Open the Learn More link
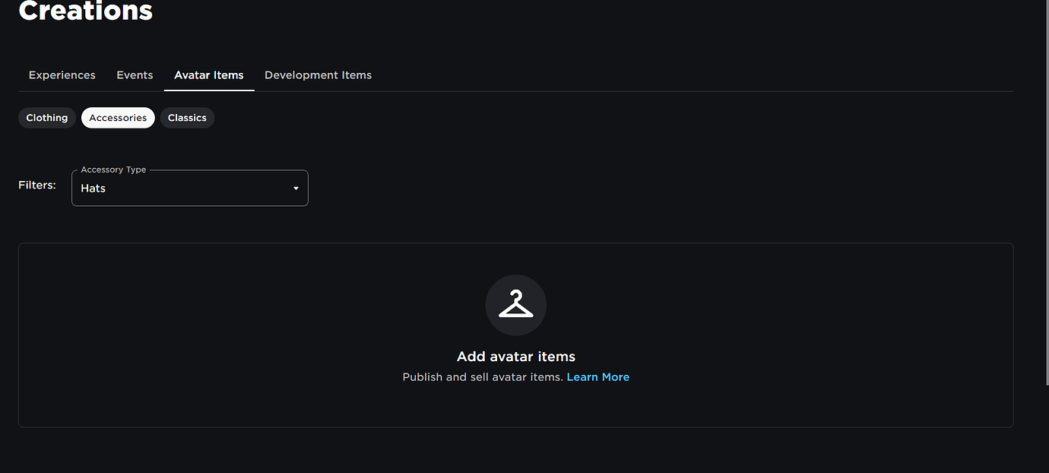The image size is (1049, 473). point(598,376)
